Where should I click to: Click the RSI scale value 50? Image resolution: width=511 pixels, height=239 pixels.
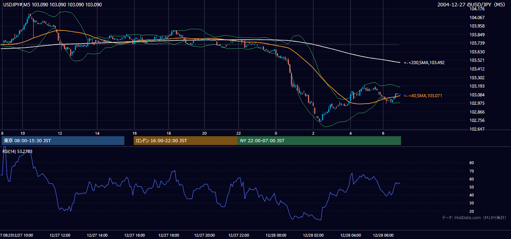pos(471,187)
